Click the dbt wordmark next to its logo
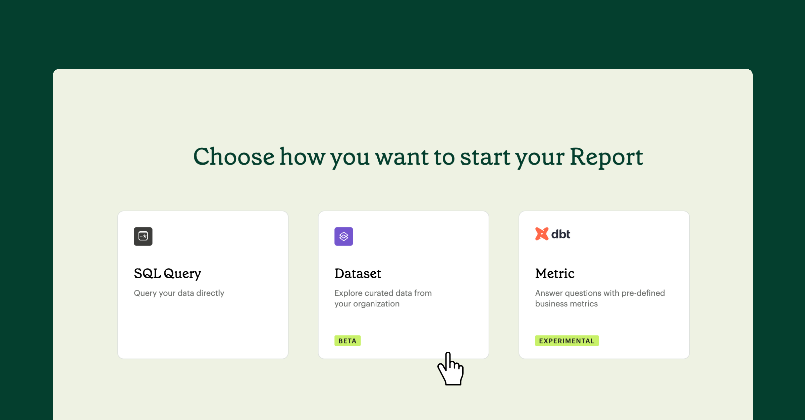The image size is (805, 420). coord(561,233)
